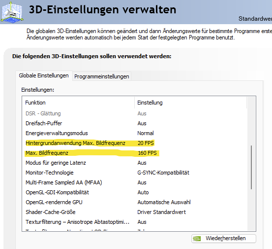
Task: Select Hintergrundanwendung Max. Bildfrequenz row
Action: 134,143
